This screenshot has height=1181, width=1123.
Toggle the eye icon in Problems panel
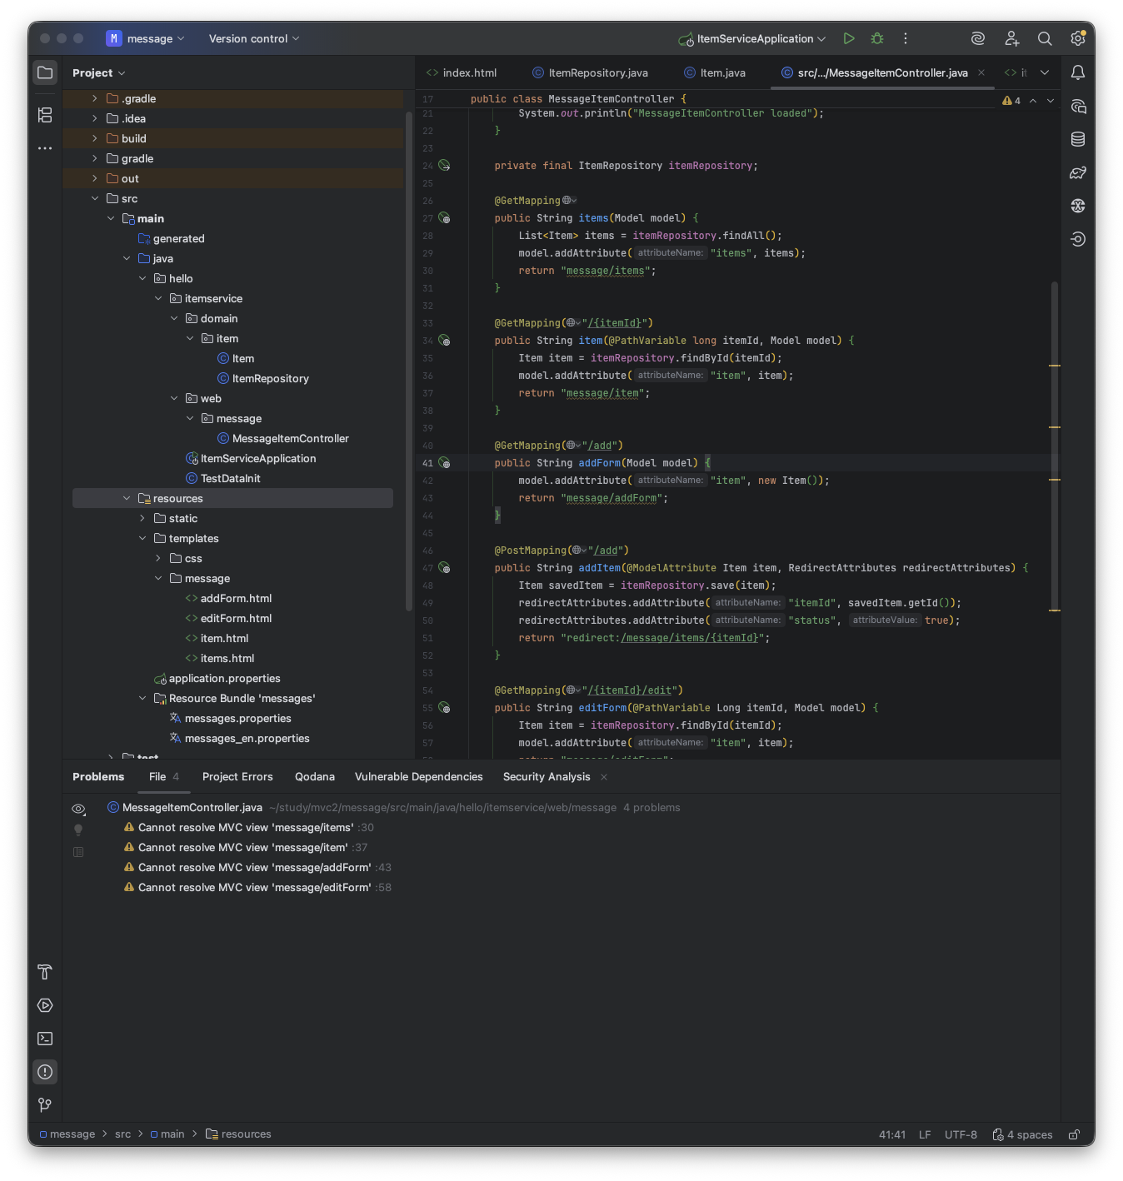78,809
